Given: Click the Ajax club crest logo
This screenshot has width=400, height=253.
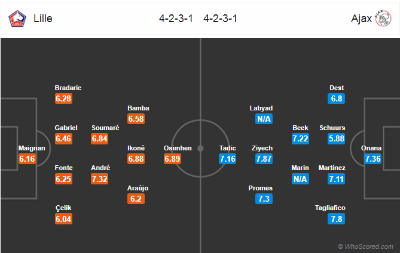Looking at the screenshot, I should click(383, 18).
